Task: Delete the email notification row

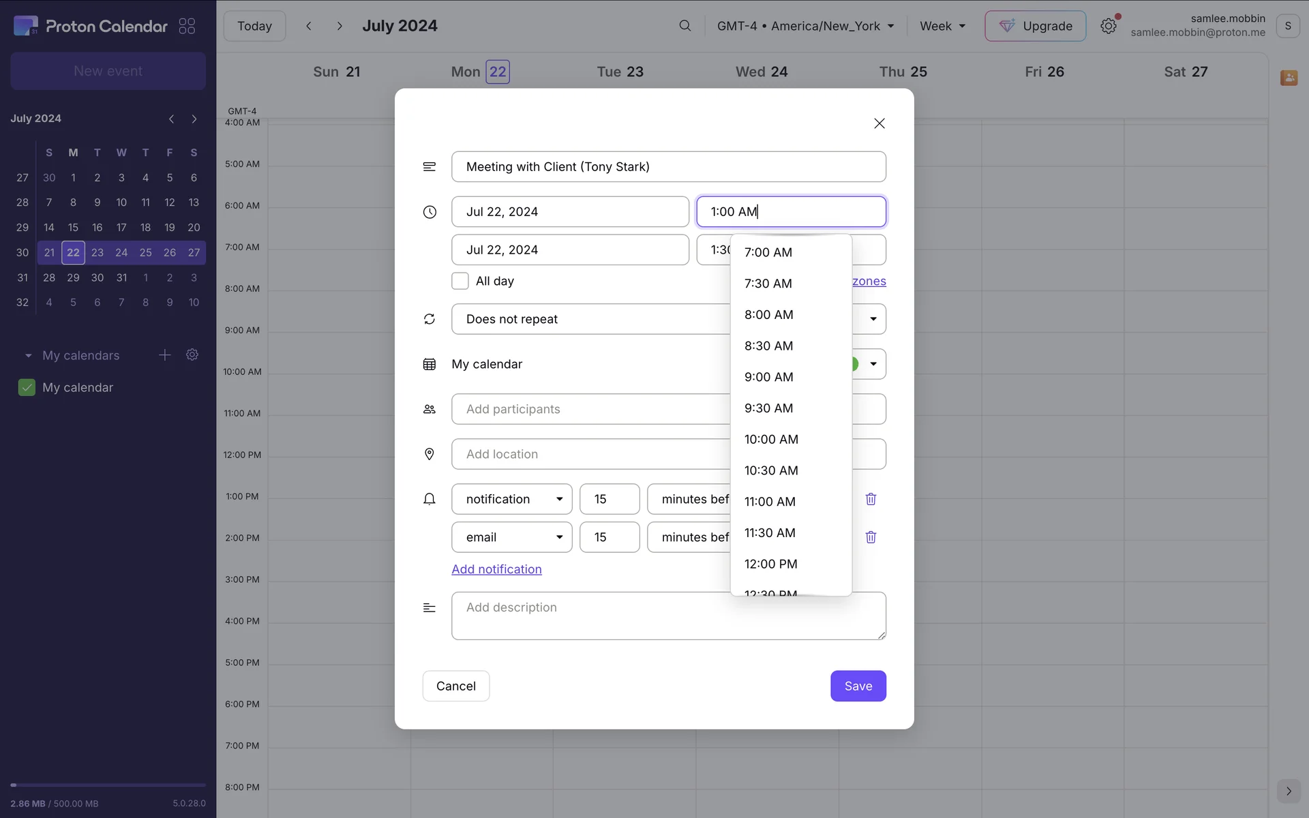Action: click(x=871, y=537)
